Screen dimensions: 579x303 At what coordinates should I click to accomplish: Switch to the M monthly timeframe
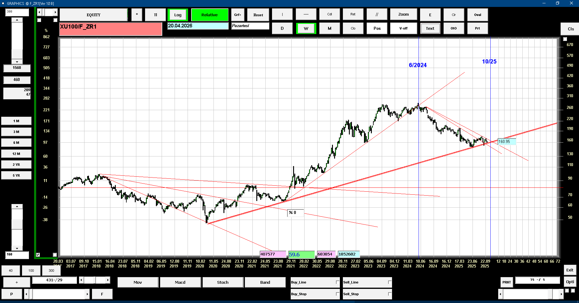[330, 28]
